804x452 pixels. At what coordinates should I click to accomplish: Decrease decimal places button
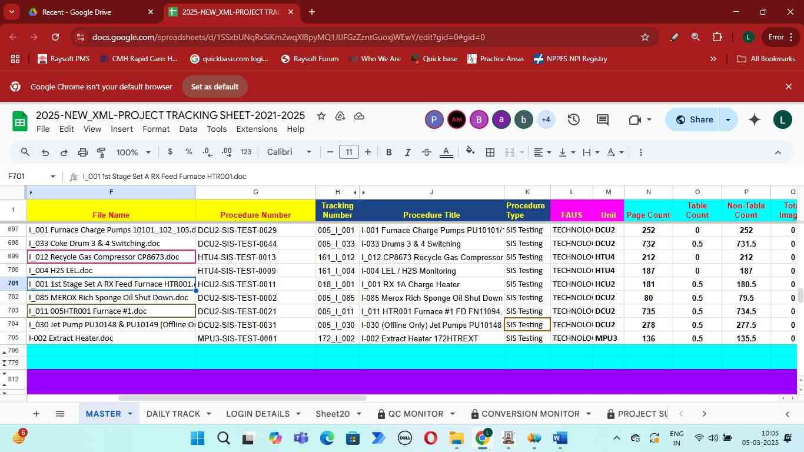pyautogui.click(x=207, y=152)
